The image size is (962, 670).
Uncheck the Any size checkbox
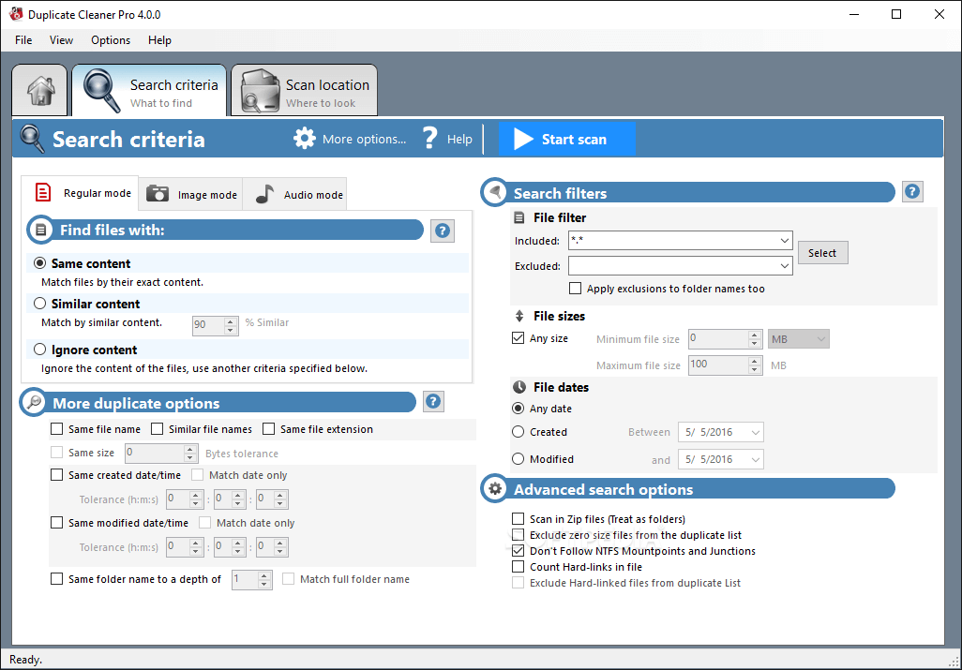pos(519,338)
